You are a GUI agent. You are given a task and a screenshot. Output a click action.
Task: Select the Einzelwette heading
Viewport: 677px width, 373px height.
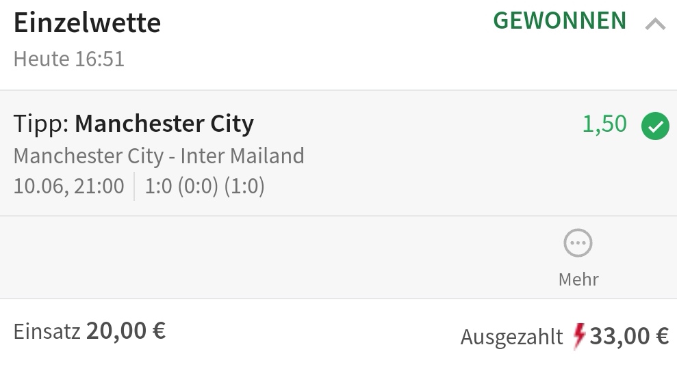(87, 23)
